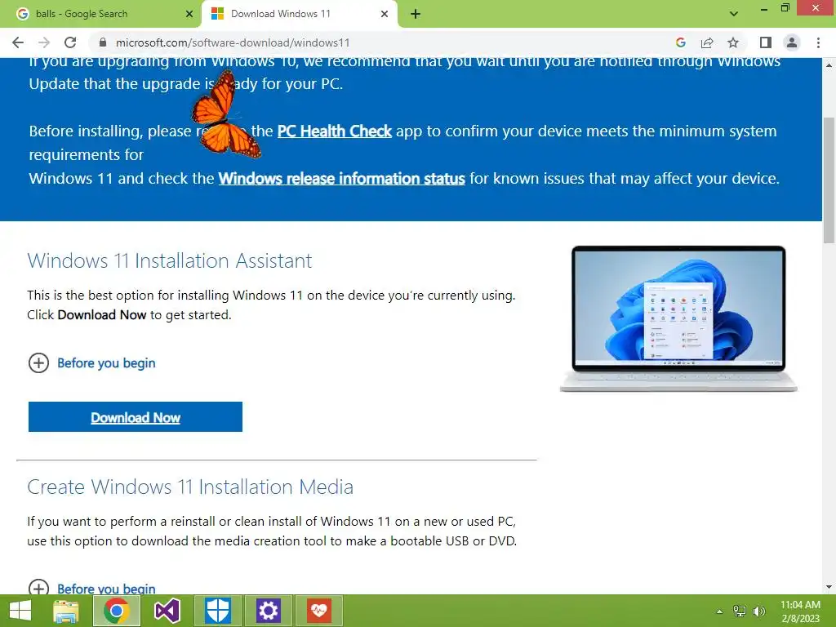Viewport: 836px width, 627px height.
Task: Click the page scrollbar down arrow
Action: pos(829,587)
